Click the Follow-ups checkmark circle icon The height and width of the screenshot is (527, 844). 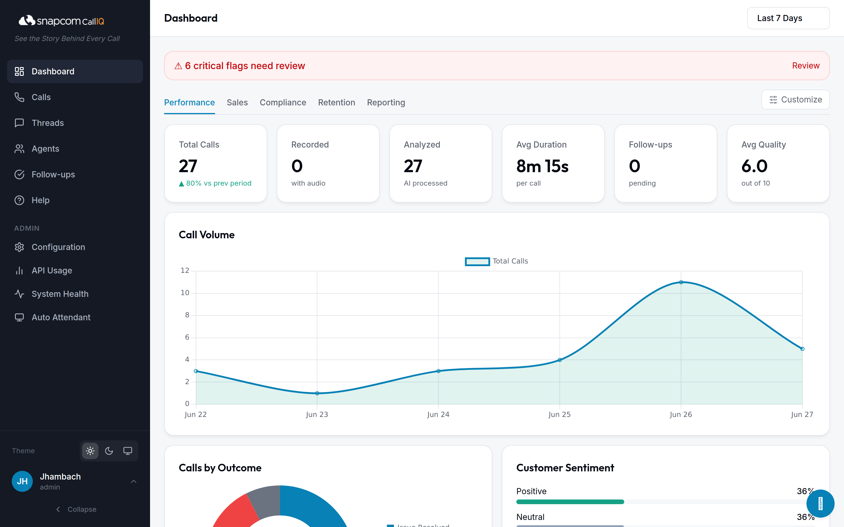tap(19, 174)
